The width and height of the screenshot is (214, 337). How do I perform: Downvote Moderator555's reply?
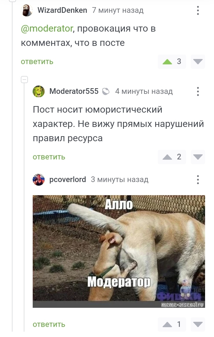coord(198,157)
